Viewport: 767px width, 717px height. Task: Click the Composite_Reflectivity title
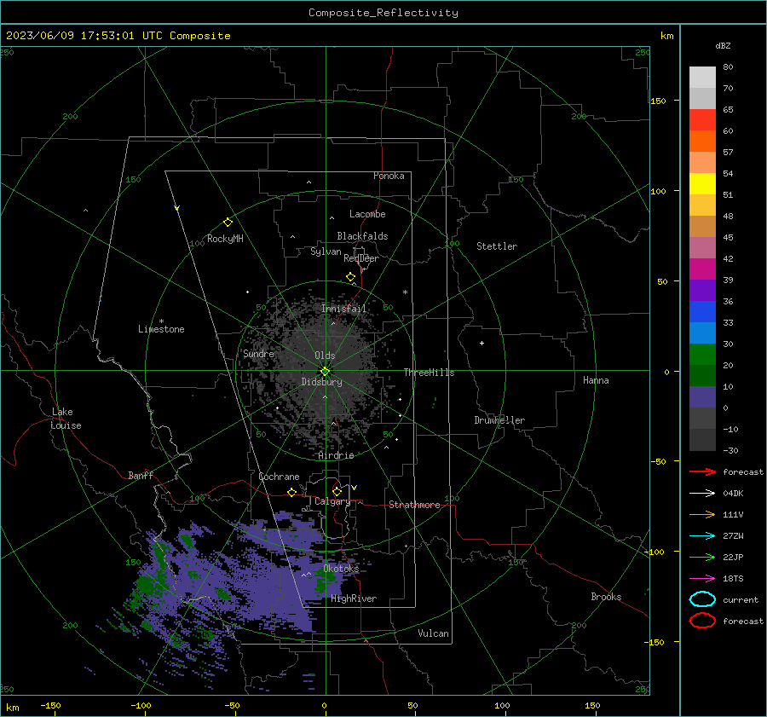[383, 13]
